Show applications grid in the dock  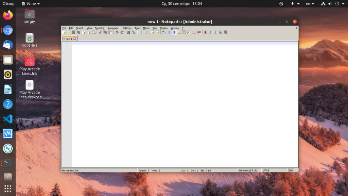(8, 189)
